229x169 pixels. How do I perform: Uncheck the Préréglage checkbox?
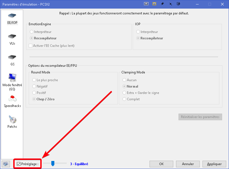click(x=18, y=164)
